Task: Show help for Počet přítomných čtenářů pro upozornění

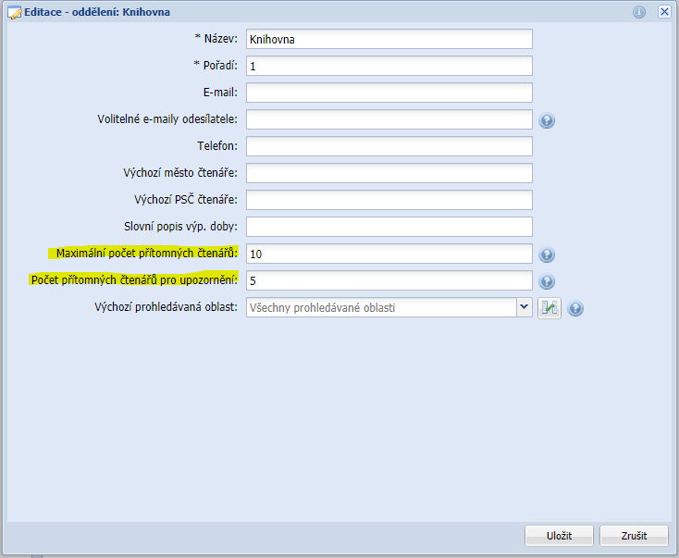Action: pos(547,282)
